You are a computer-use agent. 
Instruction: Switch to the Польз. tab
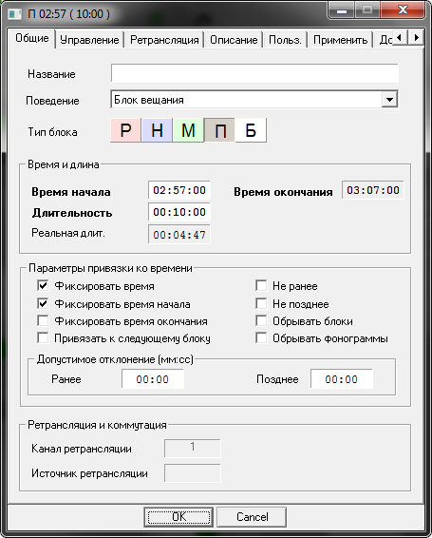(x=285, y=40)
